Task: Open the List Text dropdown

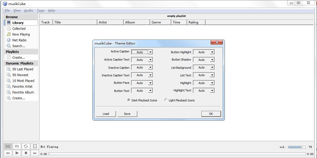Action: [x=204, y=75]
